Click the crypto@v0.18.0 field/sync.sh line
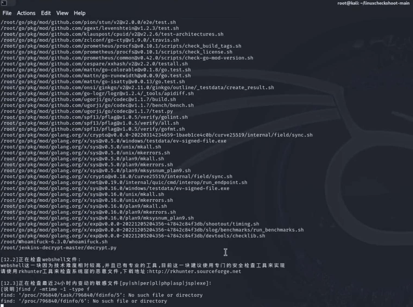This screenshot has width=413, height=307. [x=116, y=177]
